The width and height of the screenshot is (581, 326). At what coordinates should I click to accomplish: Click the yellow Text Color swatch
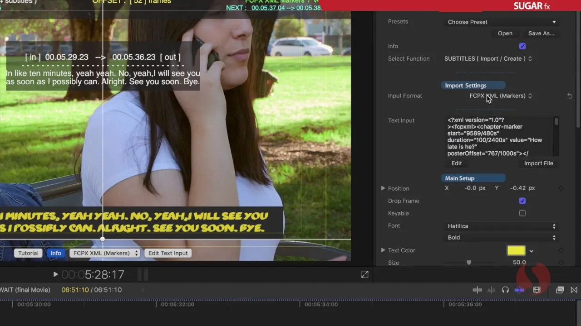click(516, 250)
